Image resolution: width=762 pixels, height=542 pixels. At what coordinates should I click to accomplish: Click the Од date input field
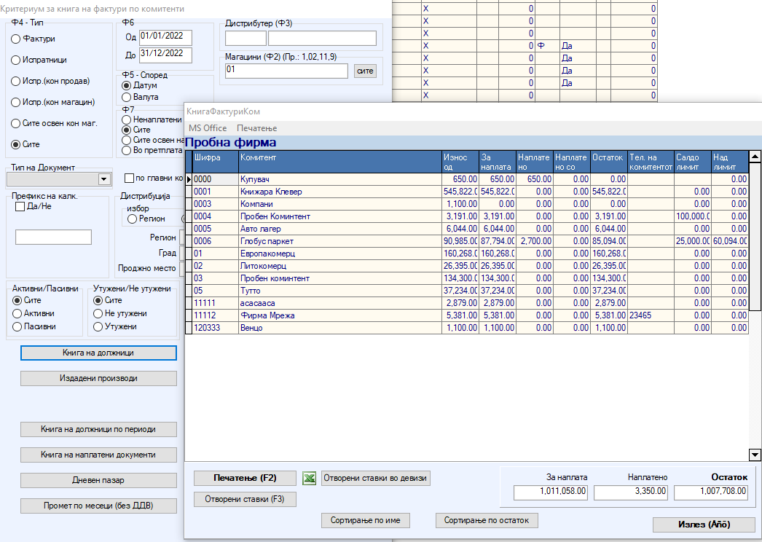pyautogui.click(x=165, y=36)
